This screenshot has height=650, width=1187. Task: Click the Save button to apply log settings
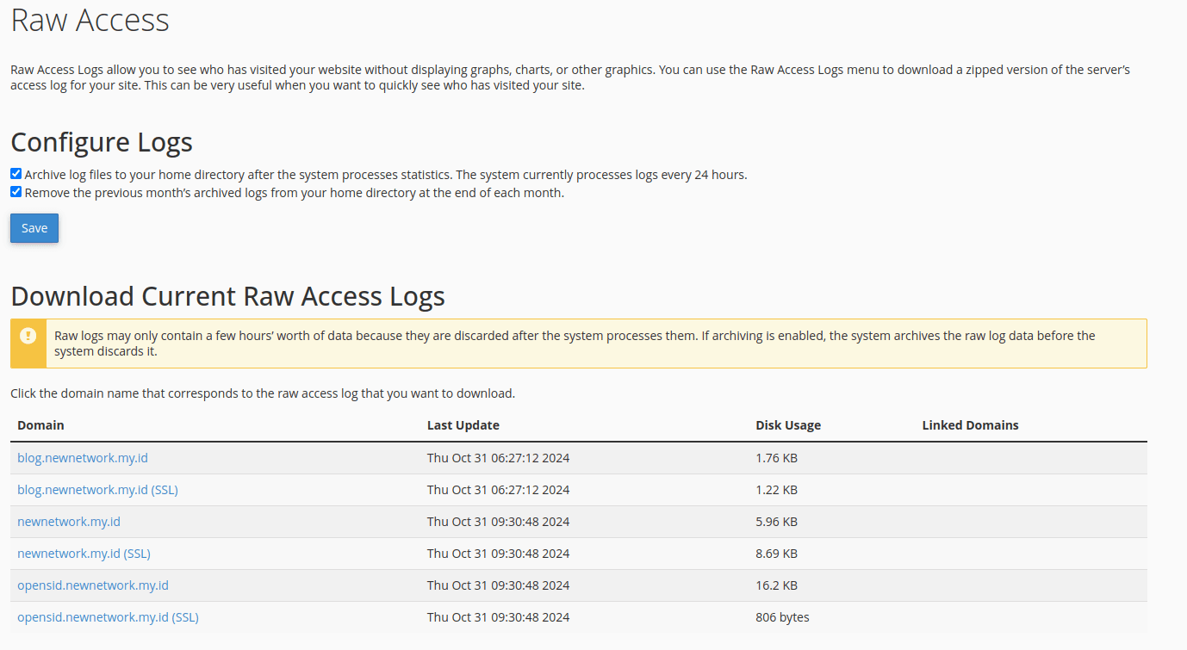click(x=34, y=227)
